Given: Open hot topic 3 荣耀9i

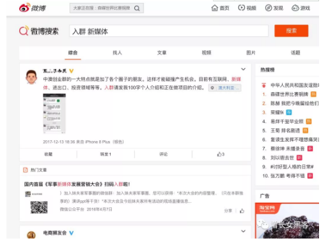Looking at the screenshot, I should pos(277,112).
